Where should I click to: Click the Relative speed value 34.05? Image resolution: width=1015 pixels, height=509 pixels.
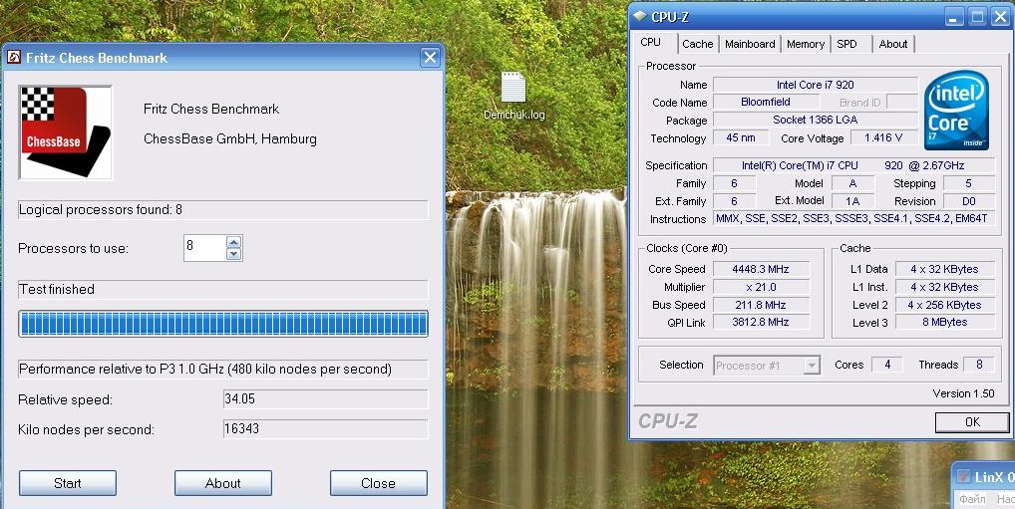(326, 399)
